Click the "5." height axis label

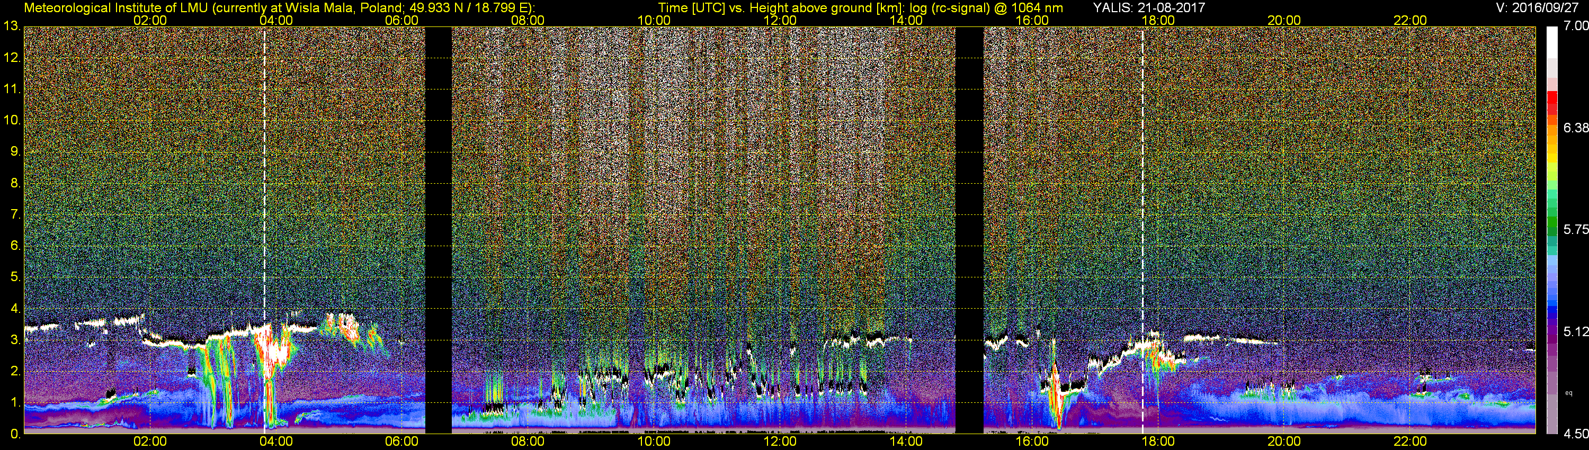(15, 277)
